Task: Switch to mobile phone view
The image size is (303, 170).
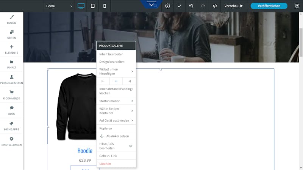Action: pyautogui.click(x=105, y=6)
